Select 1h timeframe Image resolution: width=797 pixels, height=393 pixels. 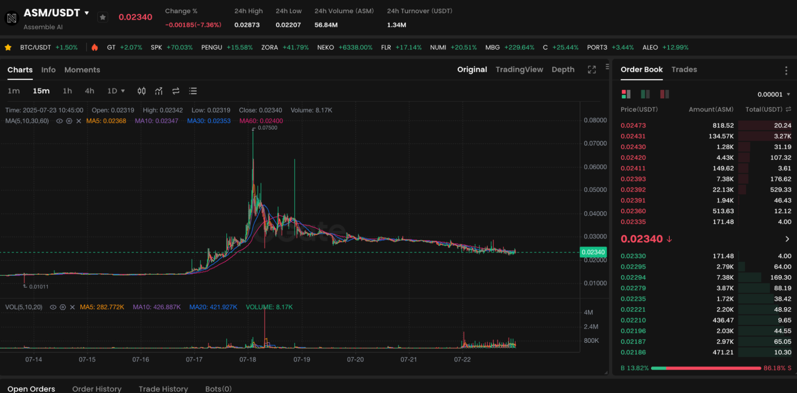tap(67, 91)
